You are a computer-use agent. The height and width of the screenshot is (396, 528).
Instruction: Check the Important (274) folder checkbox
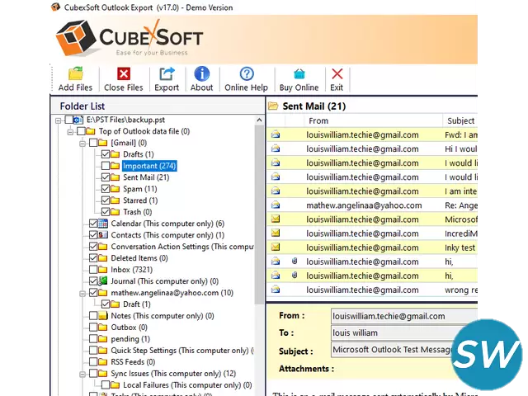[105, 166]
